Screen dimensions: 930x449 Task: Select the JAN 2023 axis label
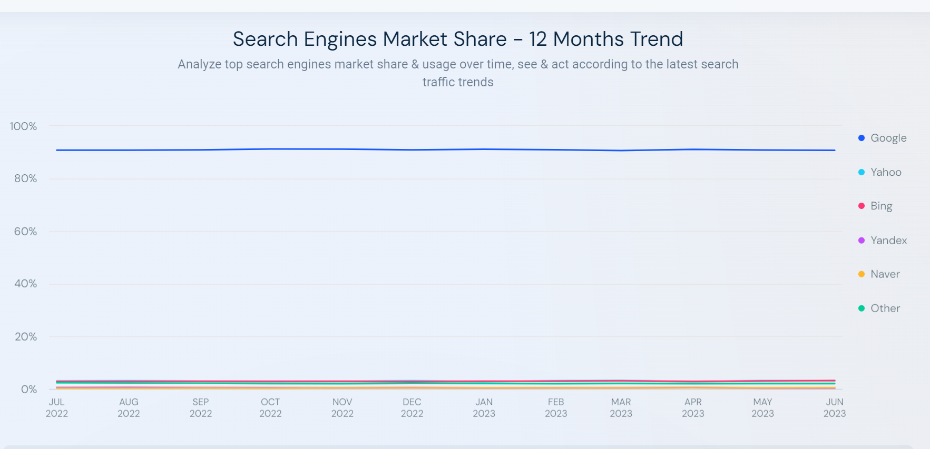click(x=484, y=407)
